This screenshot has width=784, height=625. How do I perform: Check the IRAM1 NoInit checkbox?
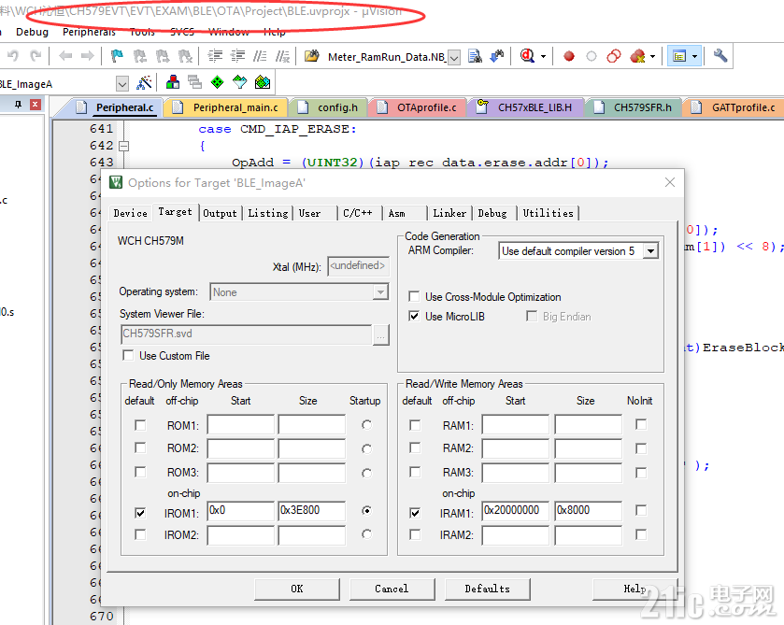[x=641, y=510]
